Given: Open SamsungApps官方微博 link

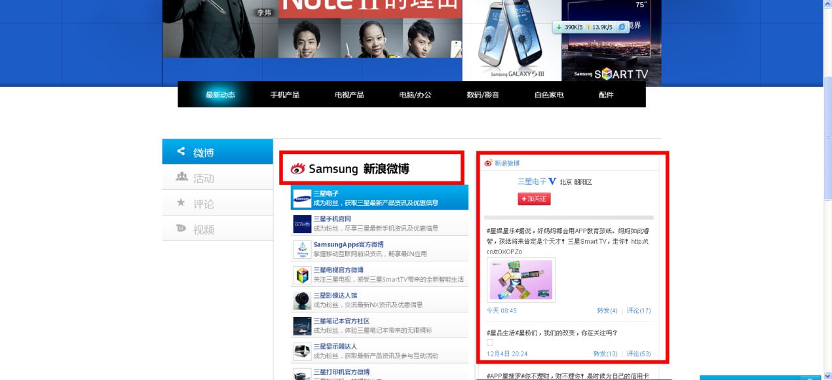Looking at the screenshot, I should tap(349, 244).
